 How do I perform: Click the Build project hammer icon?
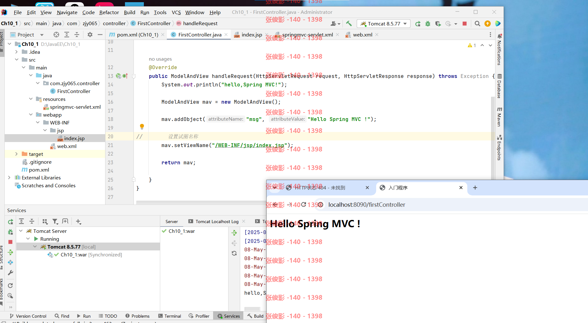[x=349, y=24]
